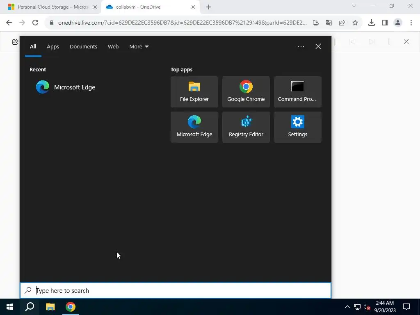Click Chrome icon in taskbar

pos(71,307)
